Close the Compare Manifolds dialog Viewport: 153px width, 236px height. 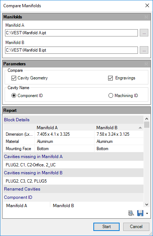pos(147,5)
